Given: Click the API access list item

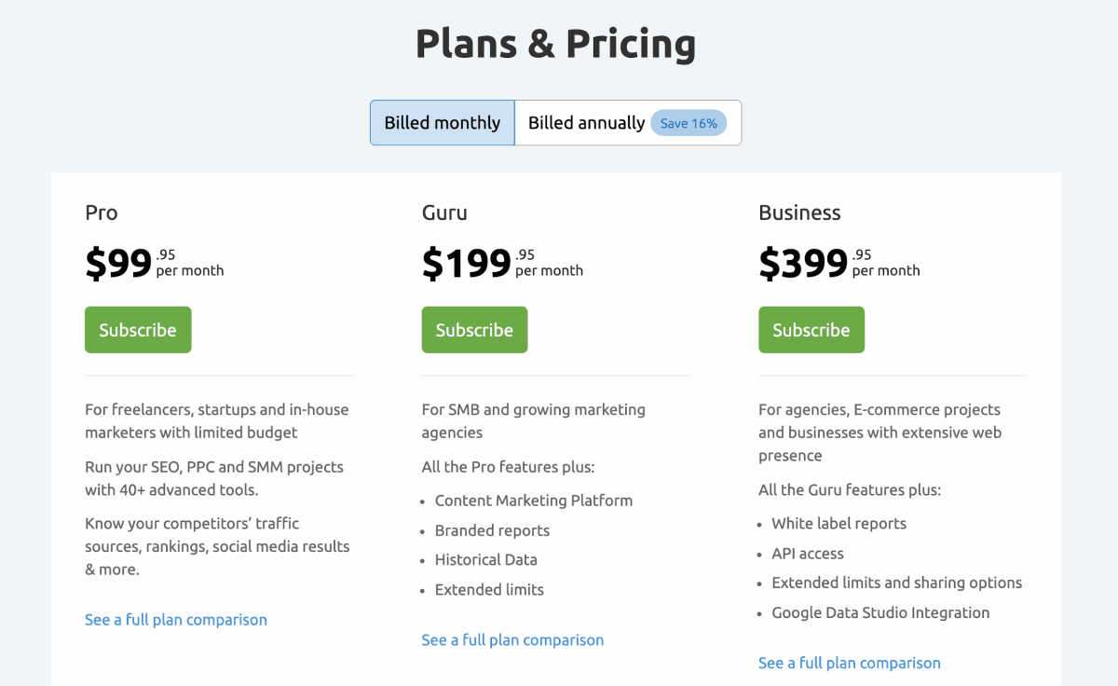Looking at the screenshot, I should [807, 554].
